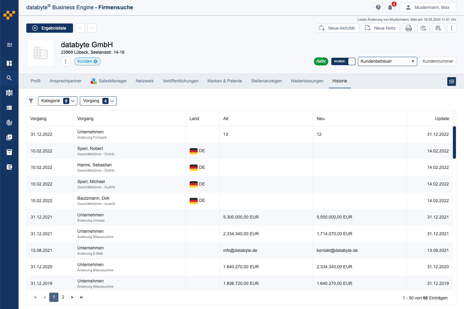Switch to the Stellenanzeigen tab

tap(267, 81)
